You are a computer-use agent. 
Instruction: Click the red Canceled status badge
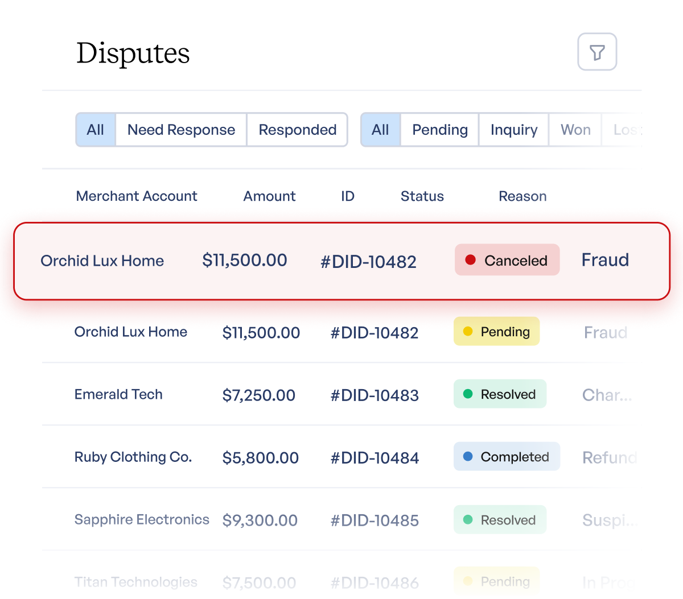[507, 261]
